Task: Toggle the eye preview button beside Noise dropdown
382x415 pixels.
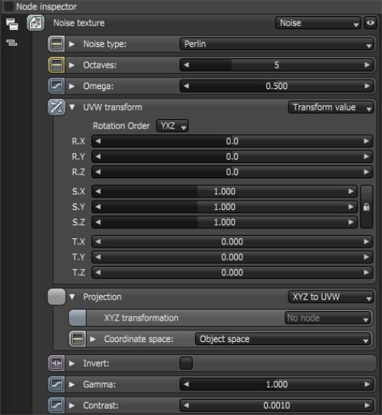Action: 370,23
